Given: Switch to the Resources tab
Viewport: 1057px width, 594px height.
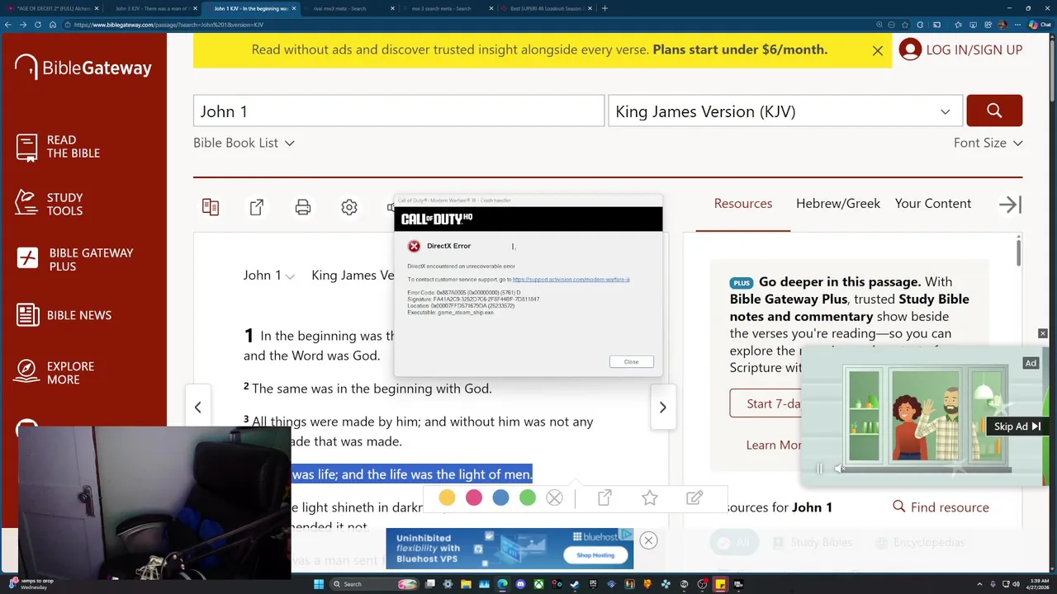Looking at the screenshot, I should (x=743, y=204).
